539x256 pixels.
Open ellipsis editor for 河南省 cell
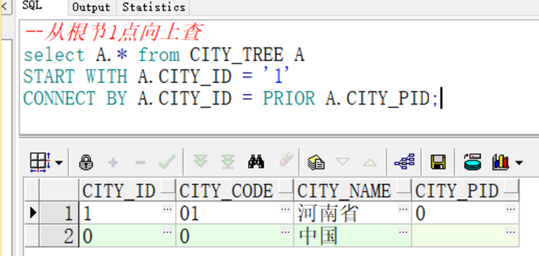point(403,209)
